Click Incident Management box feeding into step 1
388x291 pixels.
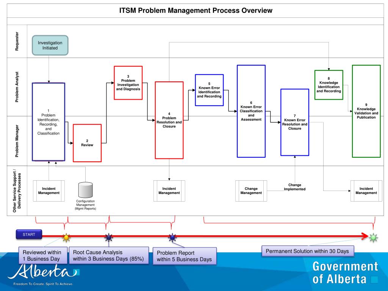point(49,191)
